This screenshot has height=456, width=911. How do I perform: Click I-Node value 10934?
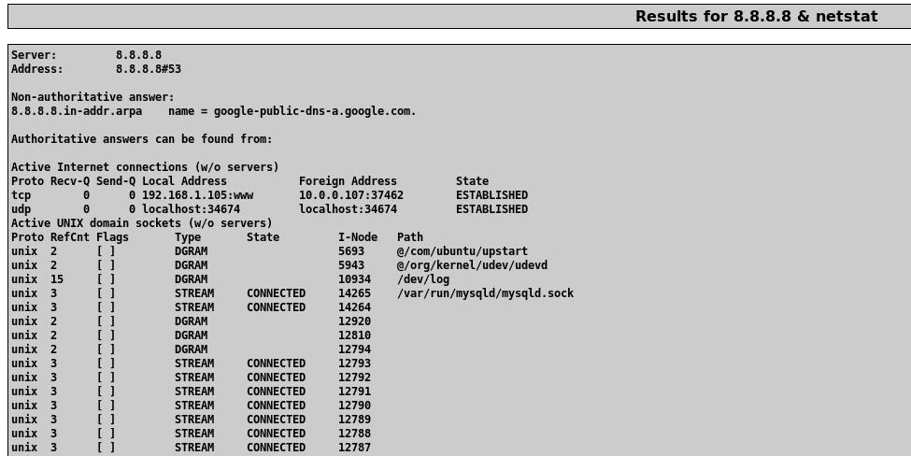(x=355, y=279)
